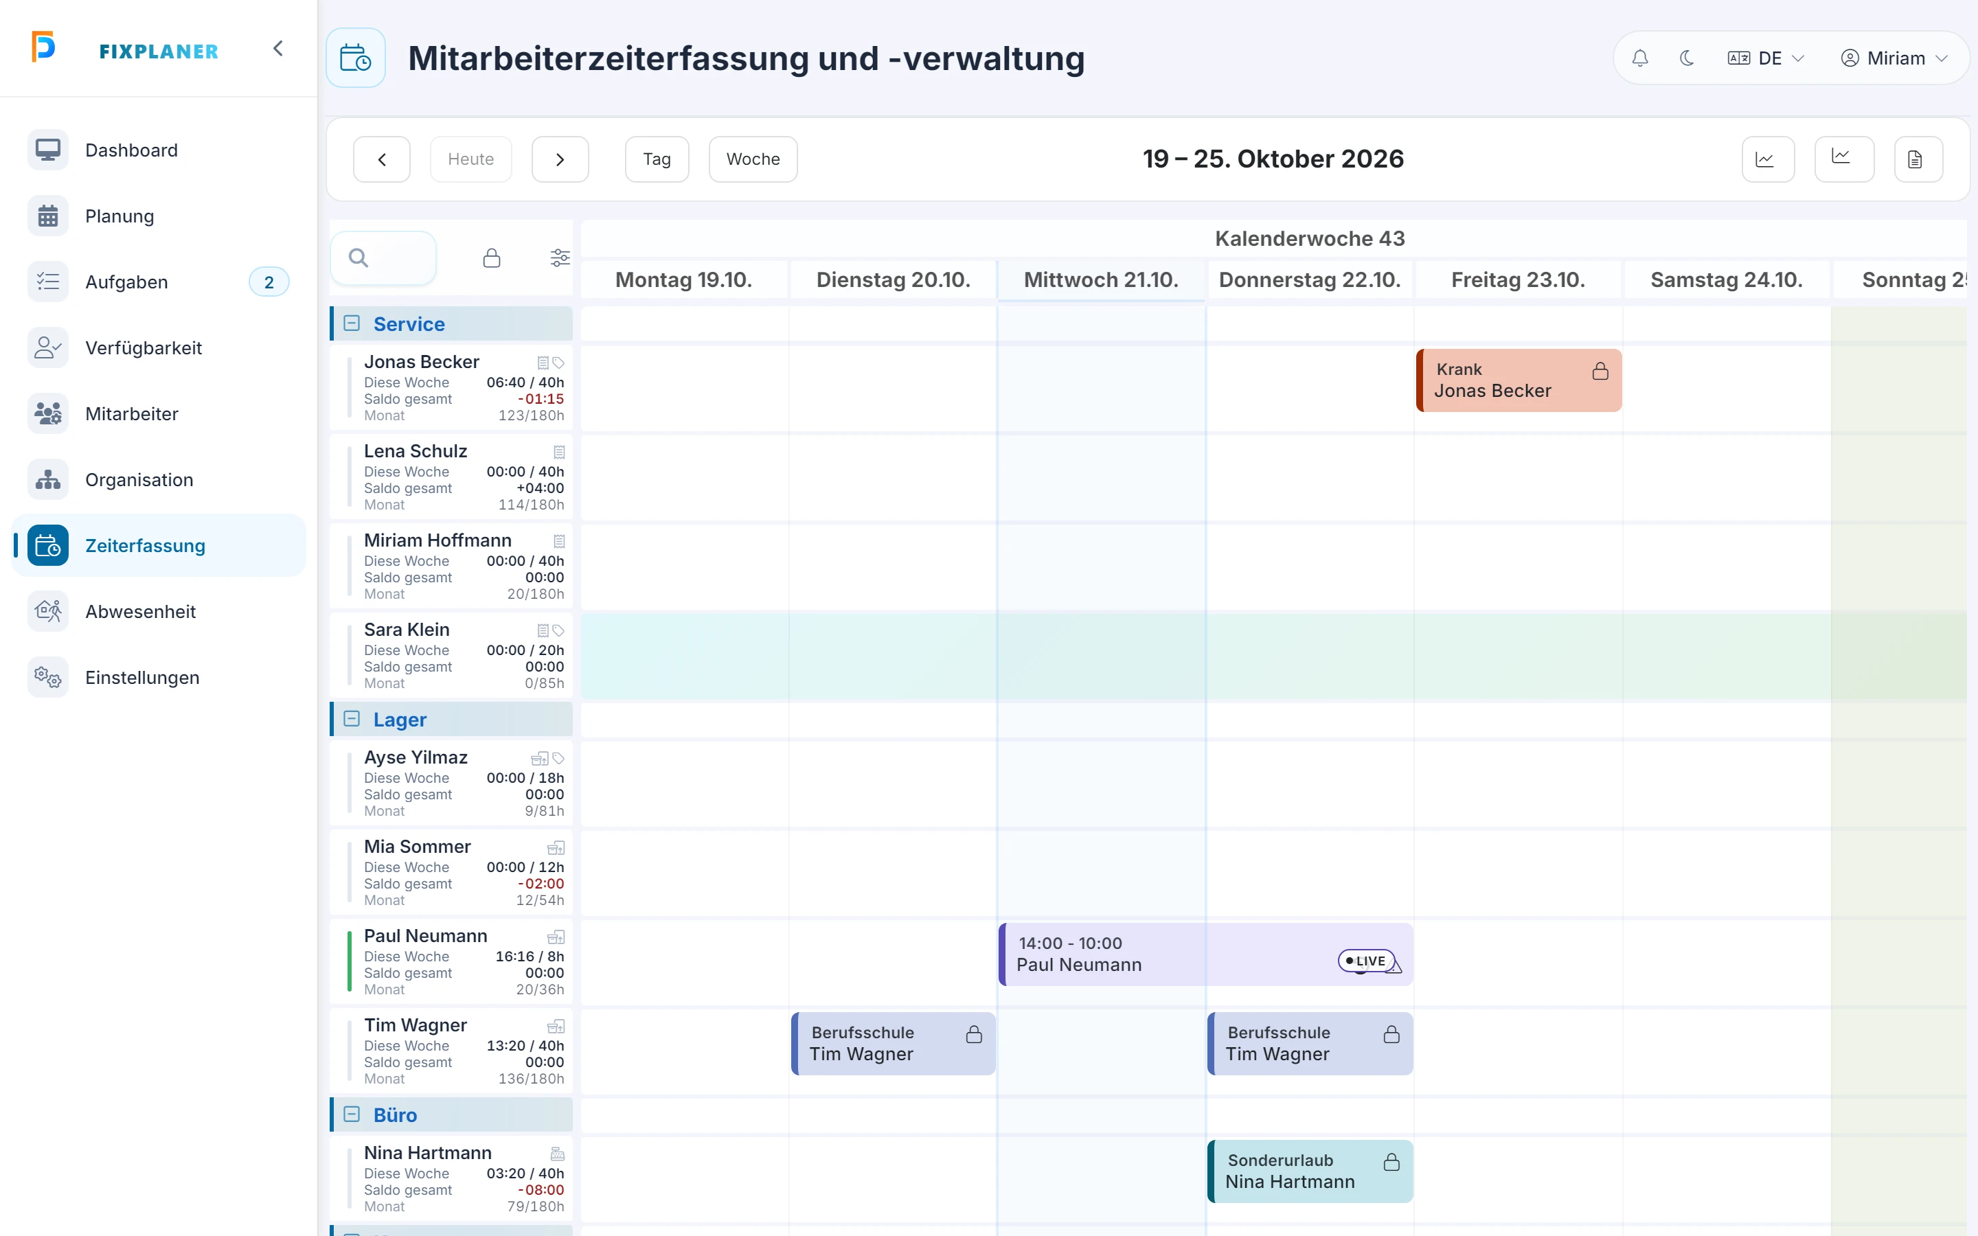Screen dimensions: 1978x1236
Task: Open Paul Neumann's 14:00 - 10:00 shift
Action: point(1205,954)
